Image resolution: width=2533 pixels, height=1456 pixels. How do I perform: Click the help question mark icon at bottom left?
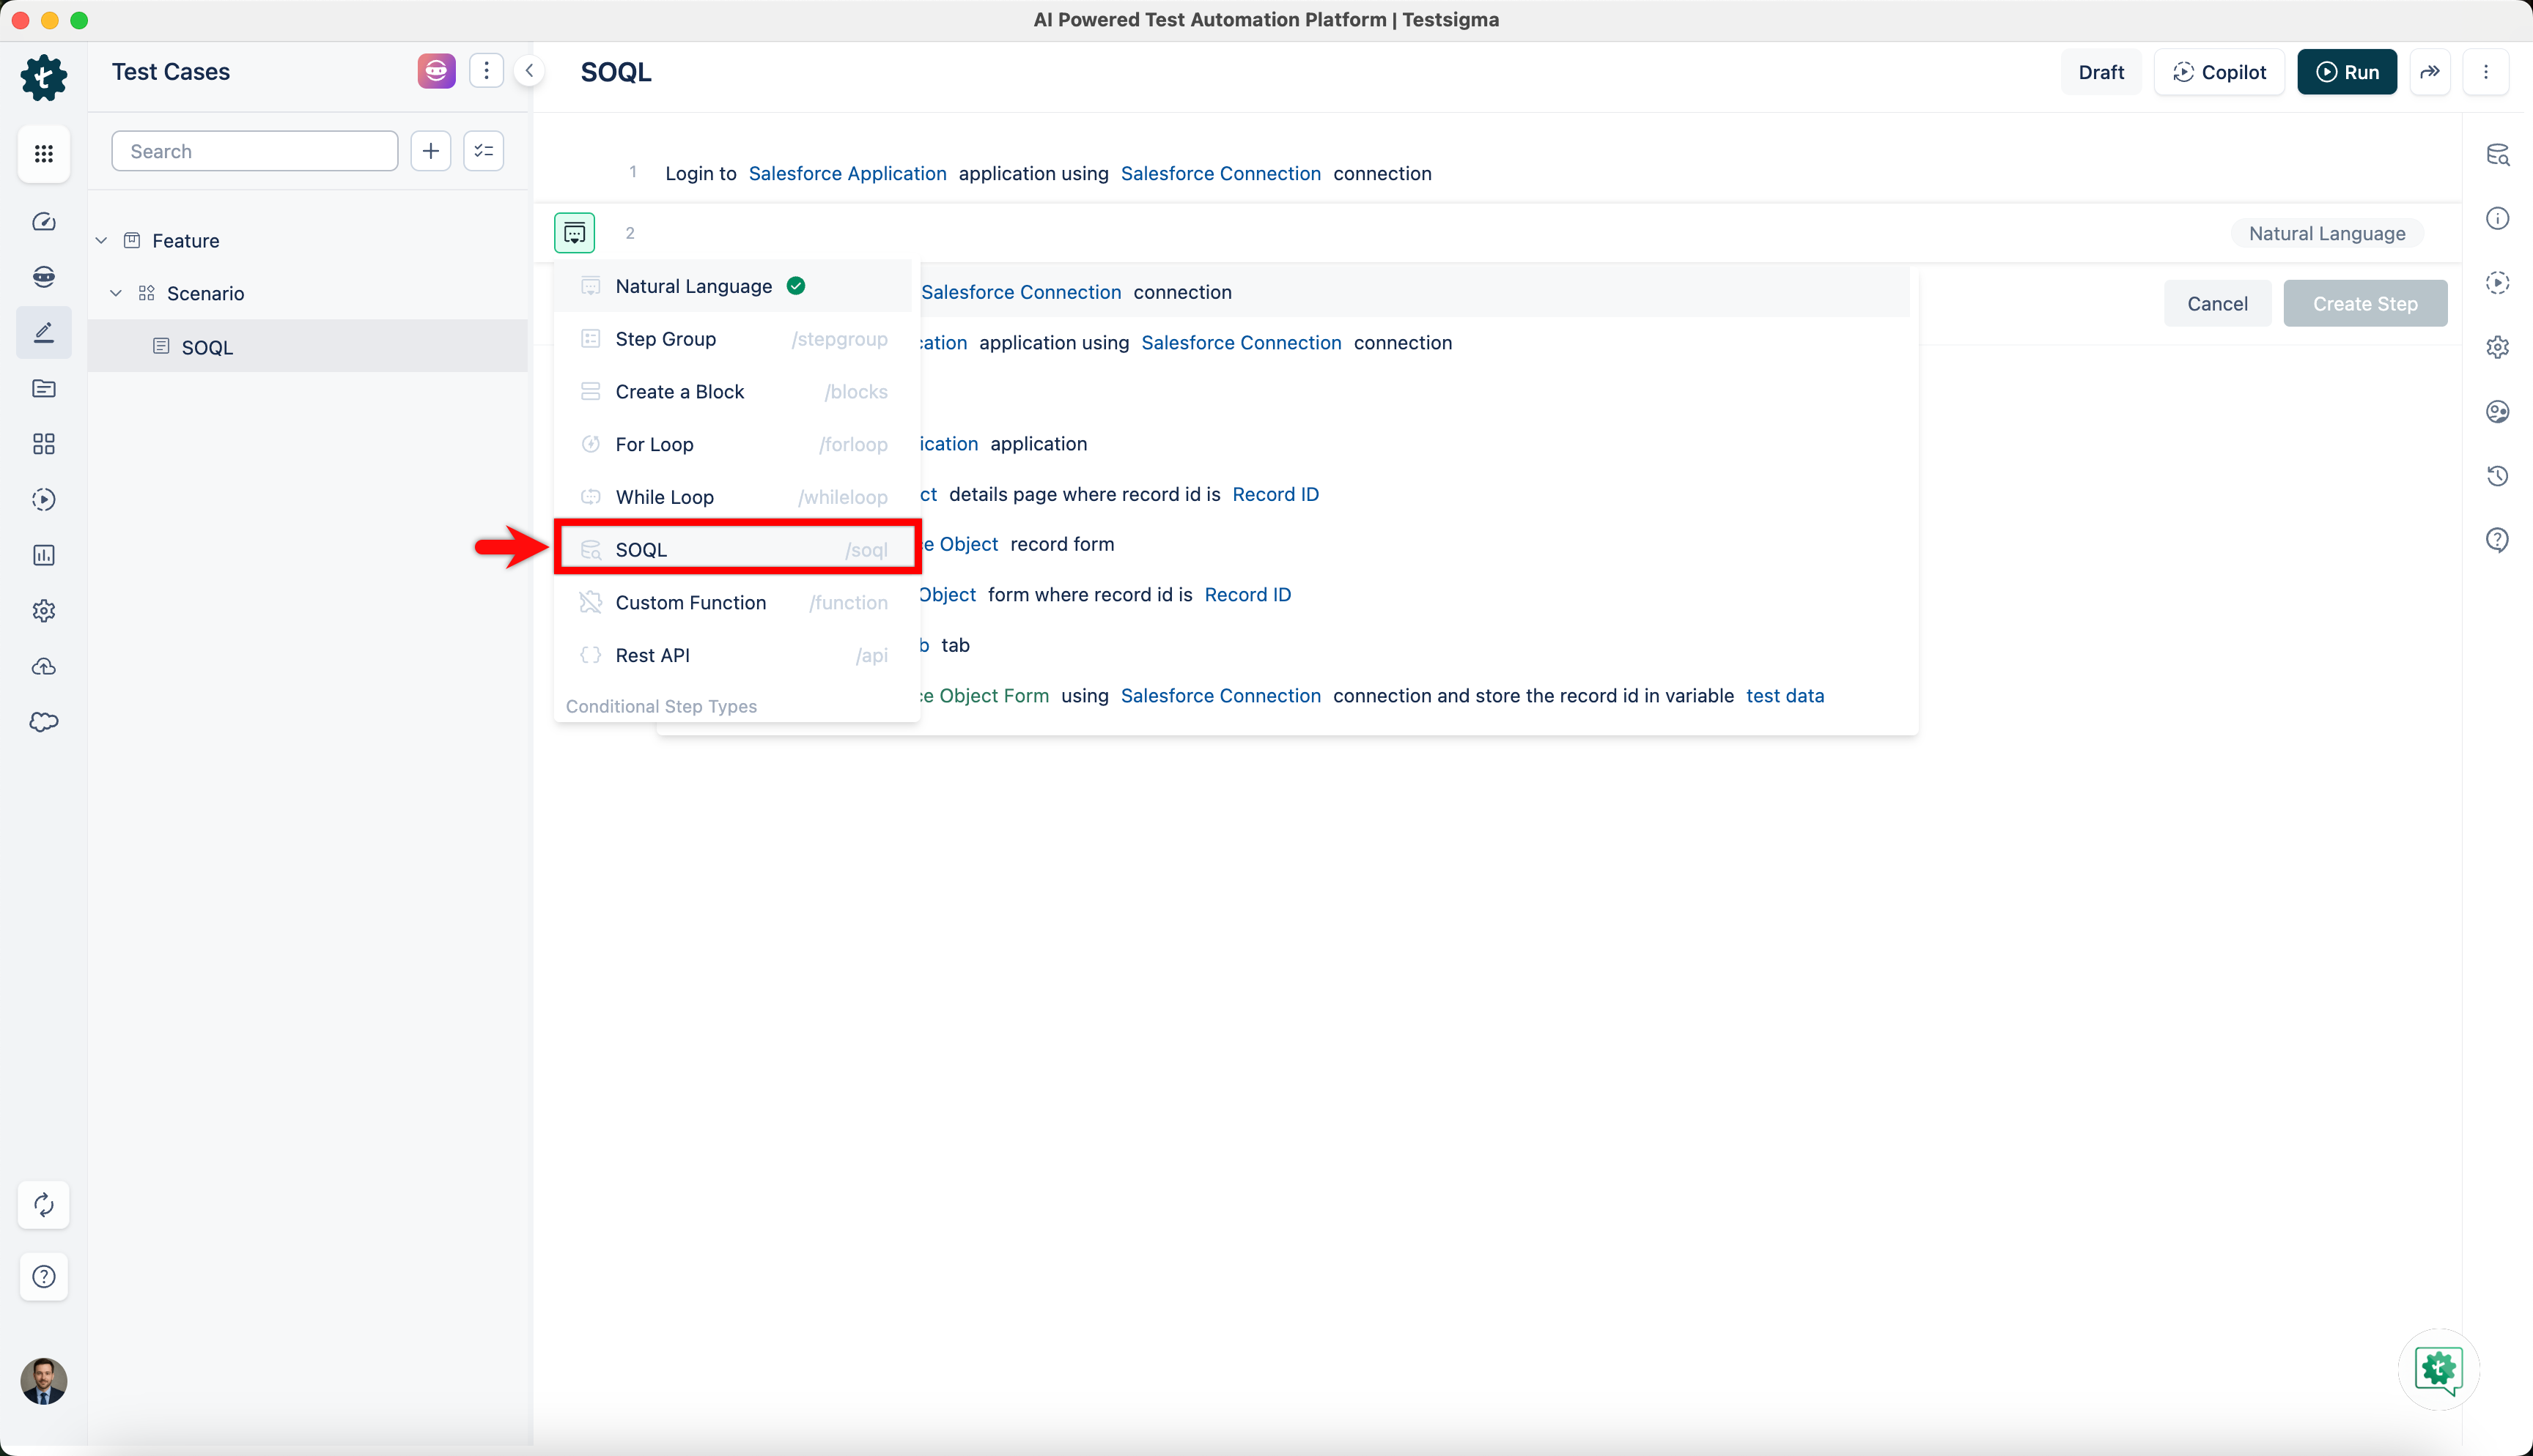[x=43, y=1277]
